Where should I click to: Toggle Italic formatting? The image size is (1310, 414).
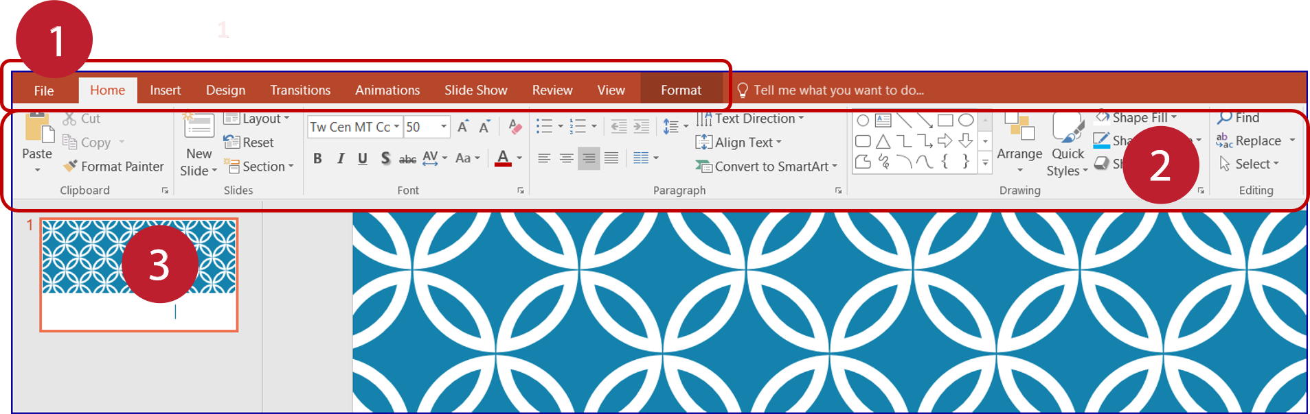(x=340, y=158)
